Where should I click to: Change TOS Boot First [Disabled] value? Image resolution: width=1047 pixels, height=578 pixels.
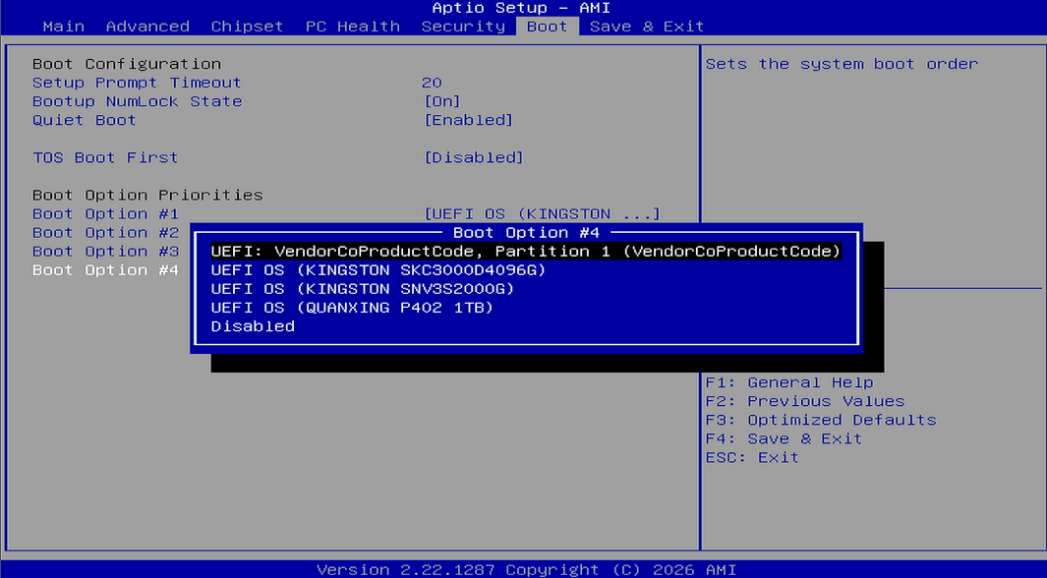474,157
